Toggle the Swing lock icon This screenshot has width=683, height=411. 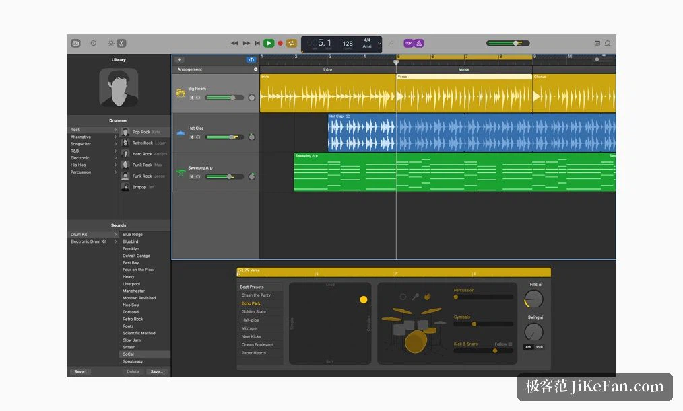tap(542, 317)
